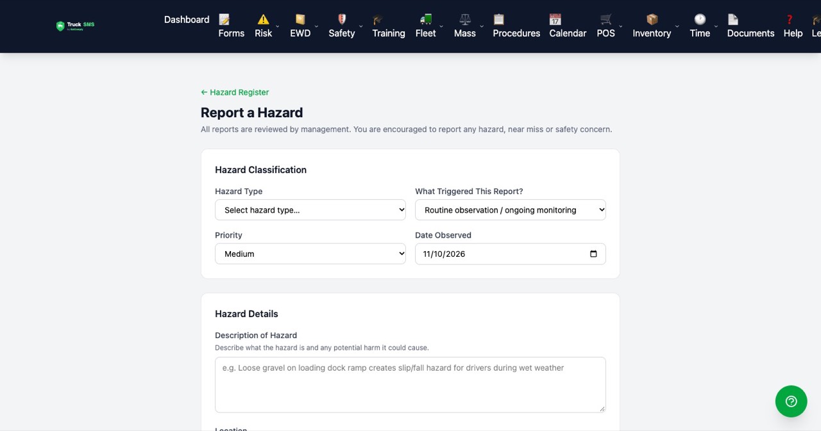Expand the EWD menu chevron
Image resolution: width=821 pixels, height=431 pixels.
(316, 26)
